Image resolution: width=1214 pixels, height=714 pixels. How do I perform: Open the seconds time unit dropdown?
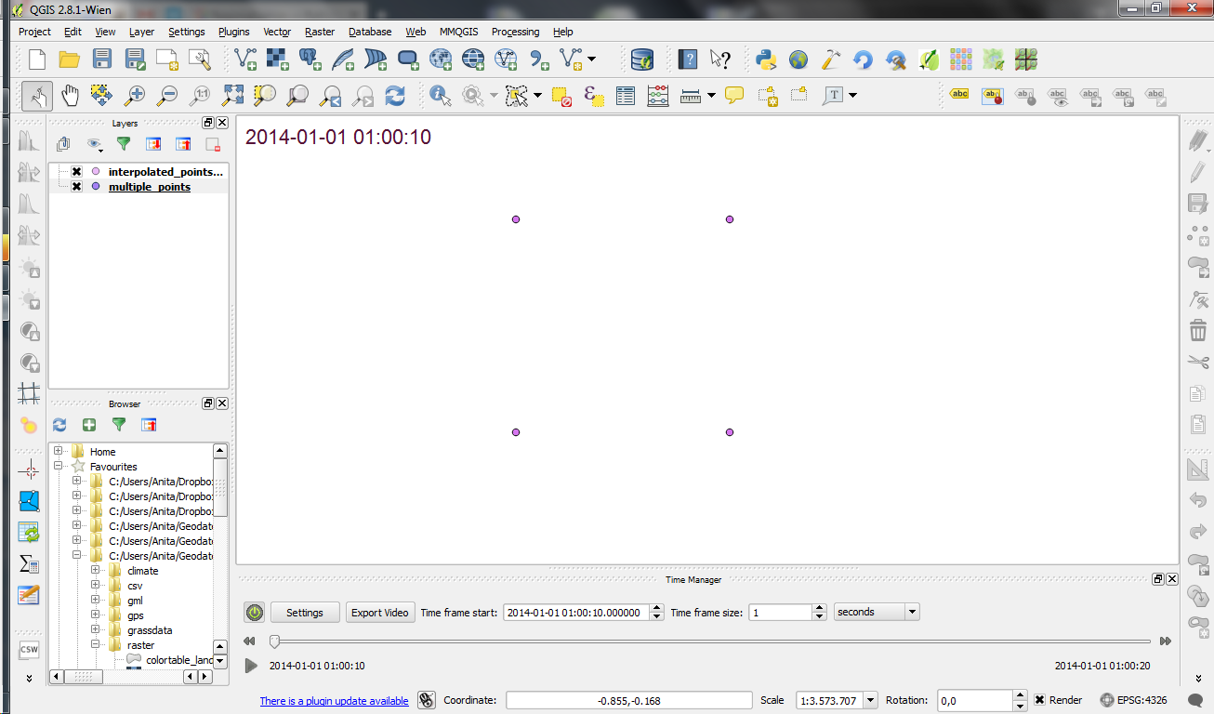click(x=877, y=612)
